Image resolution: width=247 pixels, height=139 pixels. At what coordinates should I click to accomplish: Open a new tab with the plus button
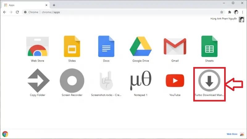54,5
